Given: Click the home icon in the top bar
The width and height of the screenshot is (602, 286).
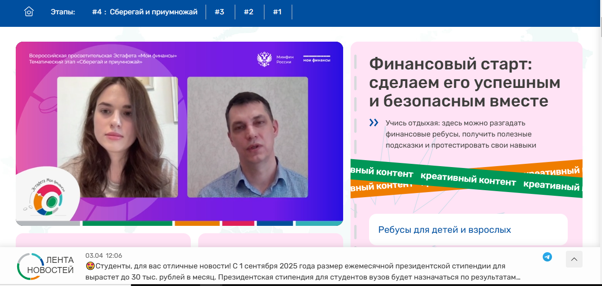Looking at the screenshot, I should tap(29, 12).
